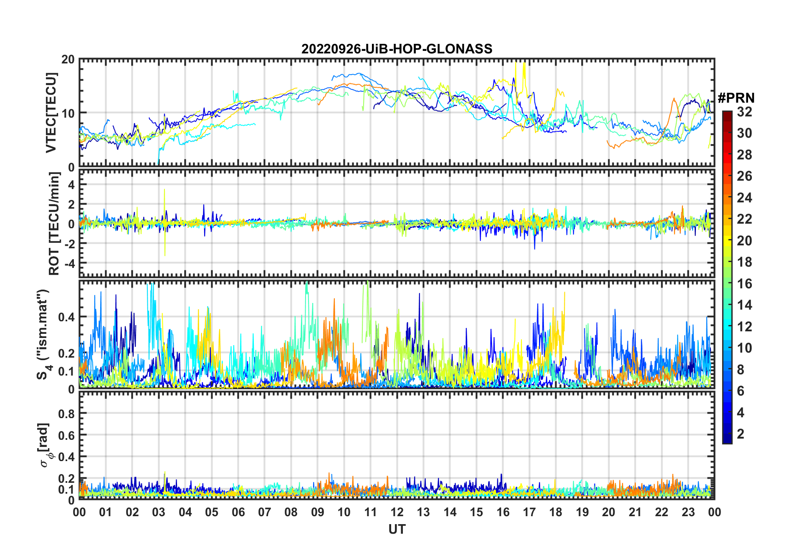The height and width of the screenshot is (555, 794).
Task: Click the green section of colorbar near 16
Action: coord(727,283)
